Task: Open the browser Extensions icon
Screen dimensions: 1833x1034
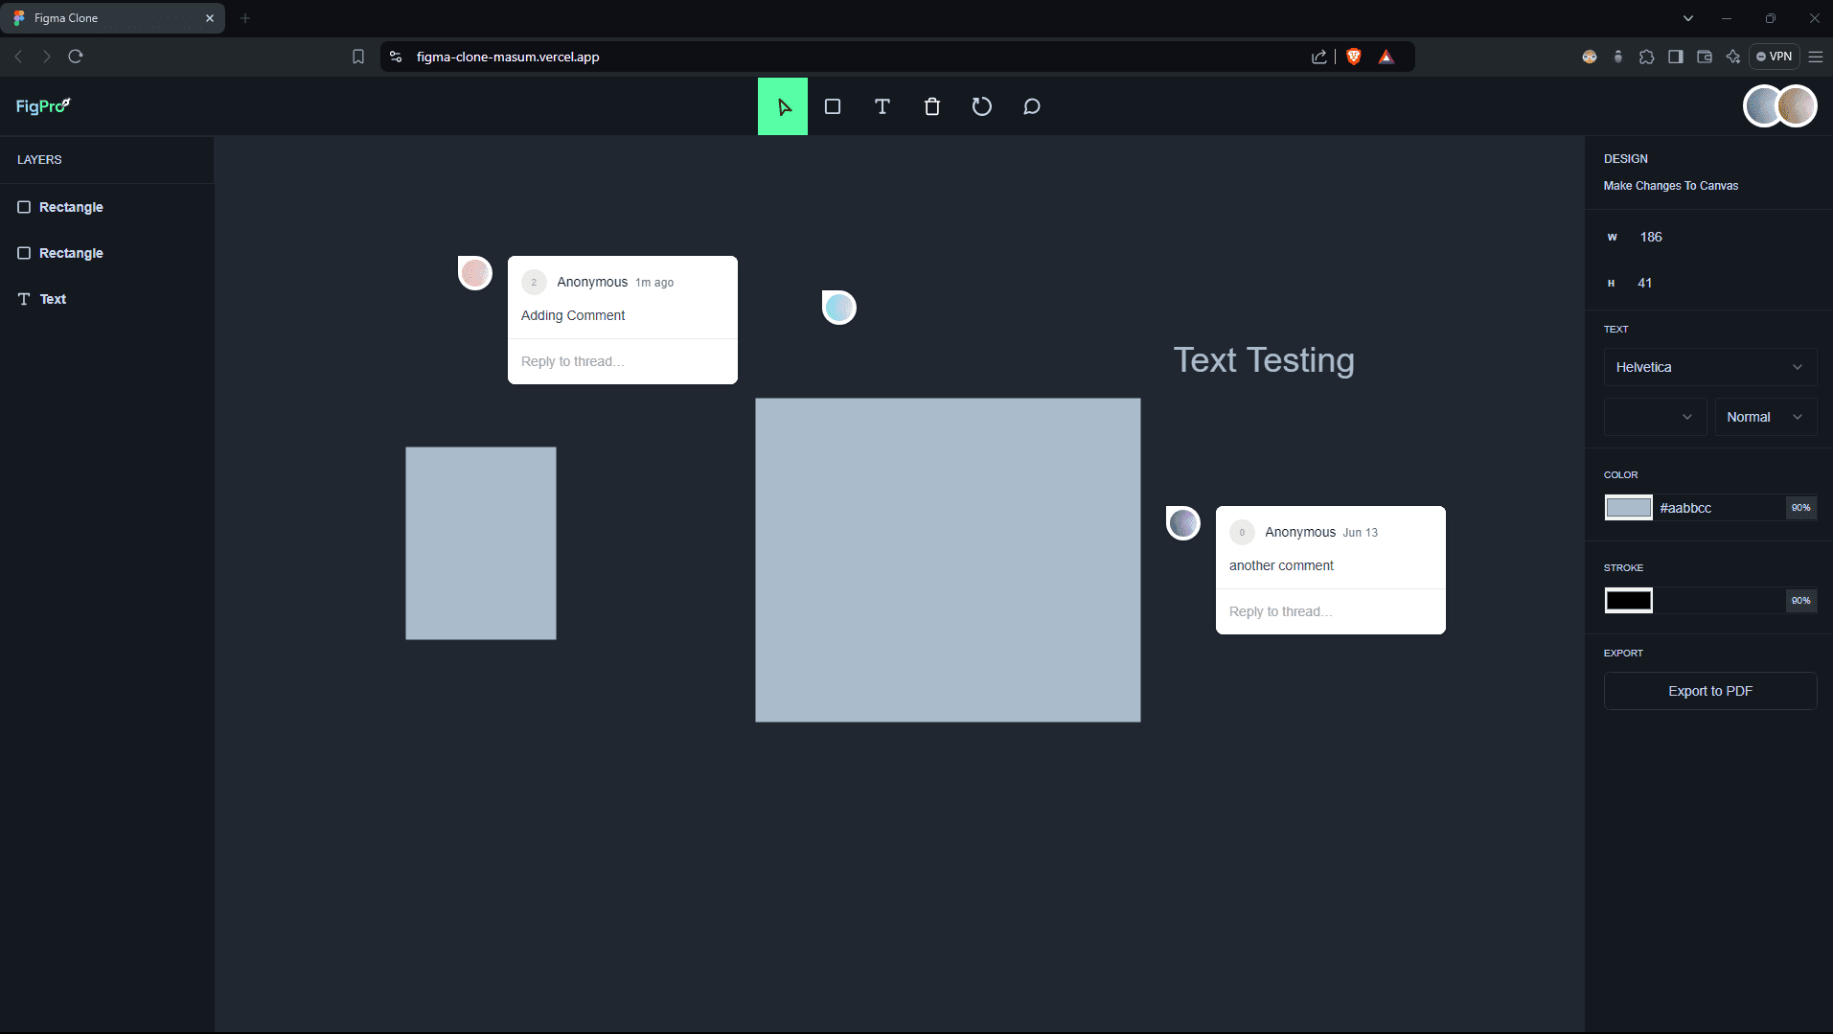Action: pos(1646,57)
